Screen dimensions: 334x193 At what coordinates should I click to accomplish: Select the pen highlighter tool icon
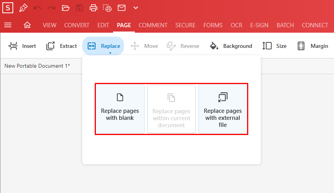point(23,8)
